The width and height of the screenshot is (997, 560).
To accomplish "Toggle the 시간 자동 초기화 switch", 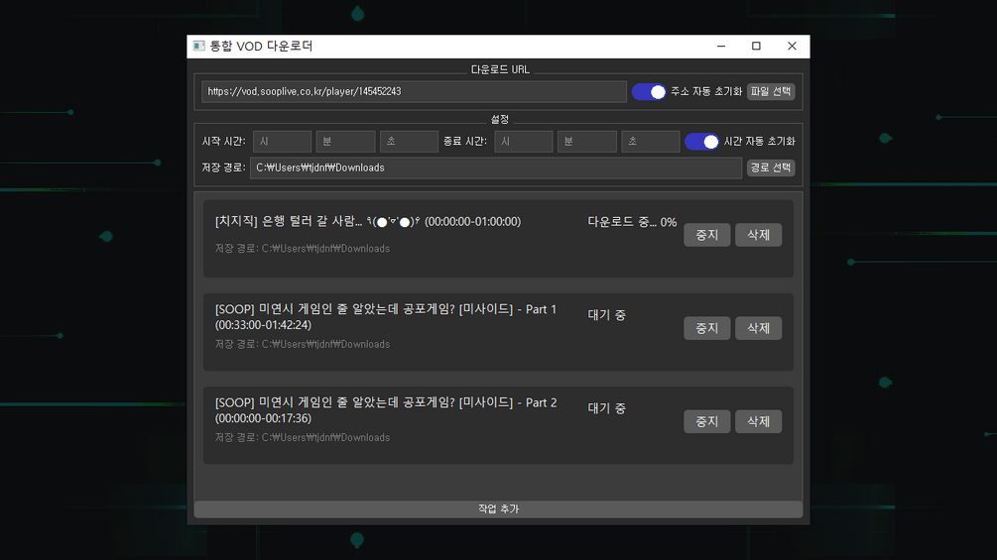I will pyautogui.click(x=702, y=142).
